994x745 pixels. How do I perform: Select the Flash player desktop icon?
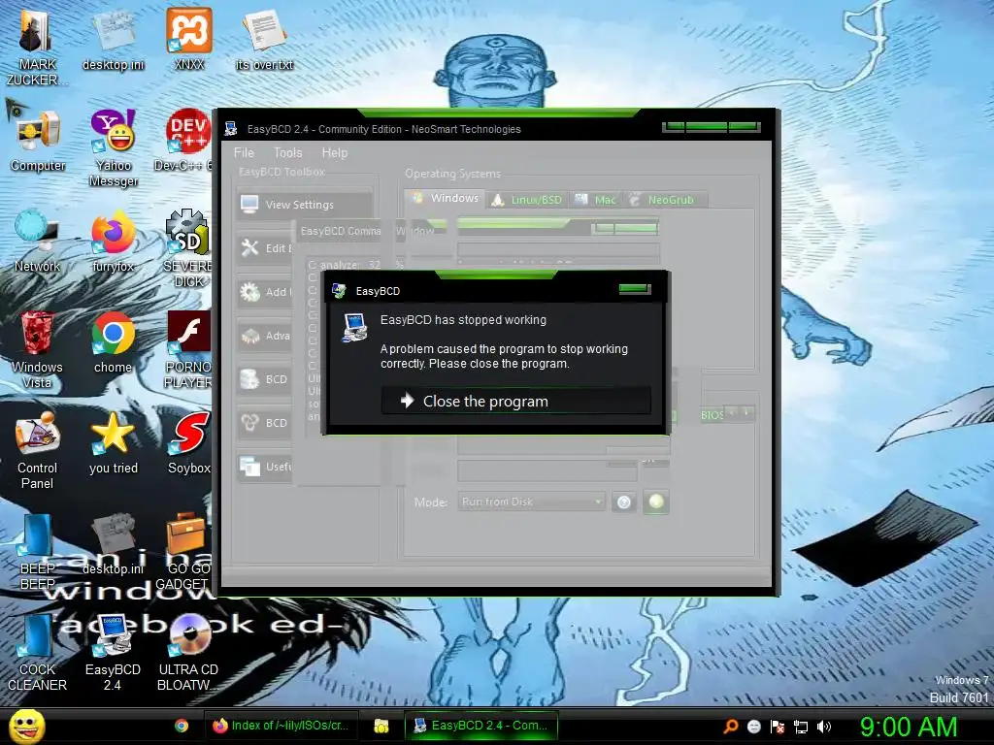pyautogui.click(x=187, y=350)
